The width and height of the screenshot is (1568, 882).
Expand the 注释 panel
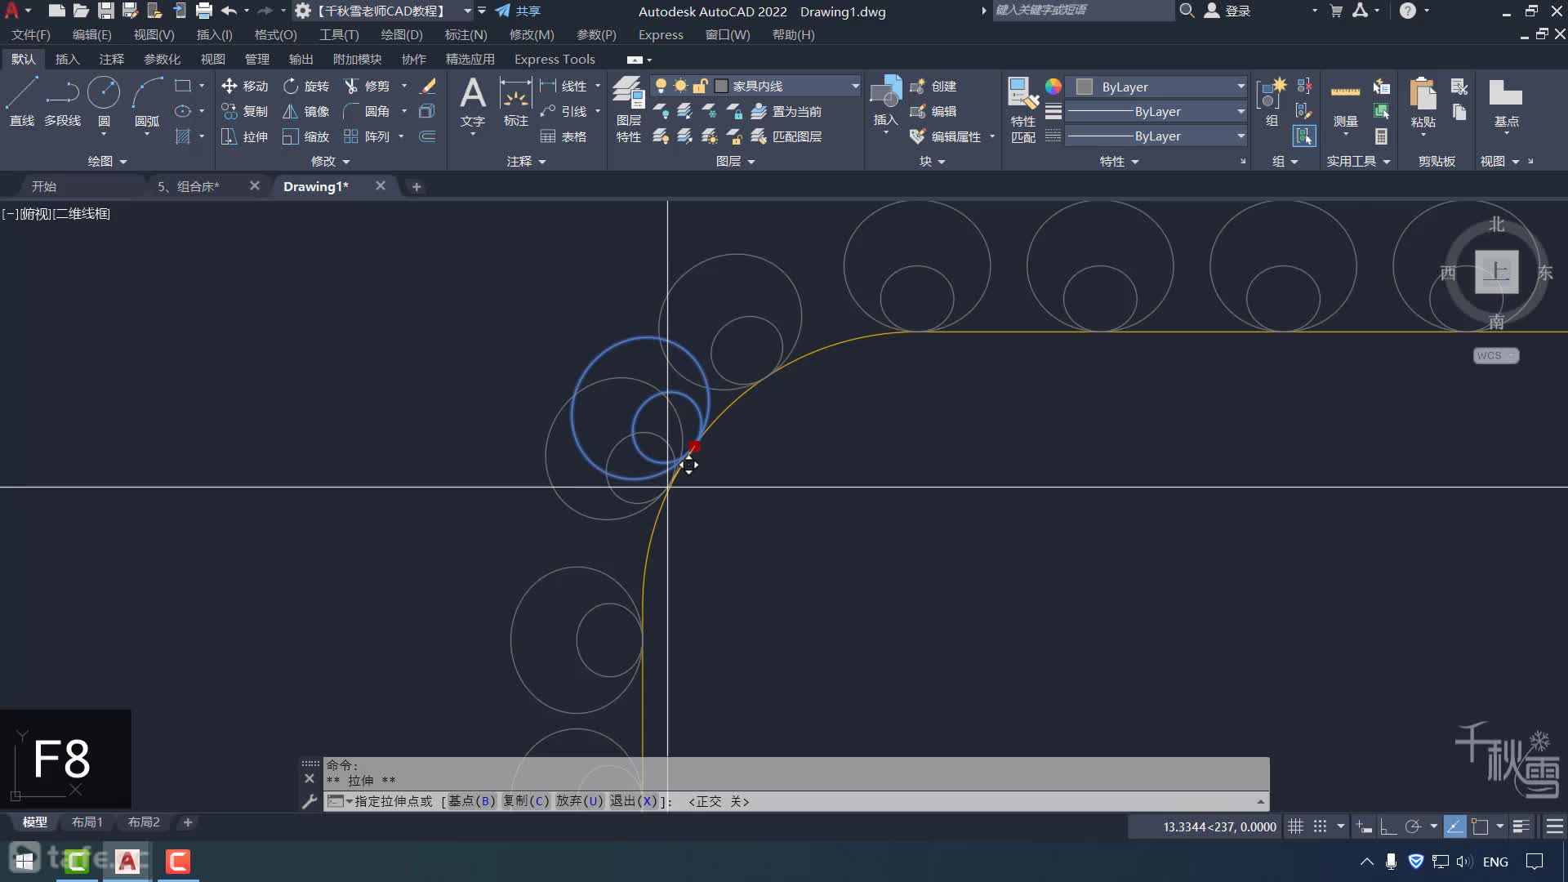pos(526,162)
